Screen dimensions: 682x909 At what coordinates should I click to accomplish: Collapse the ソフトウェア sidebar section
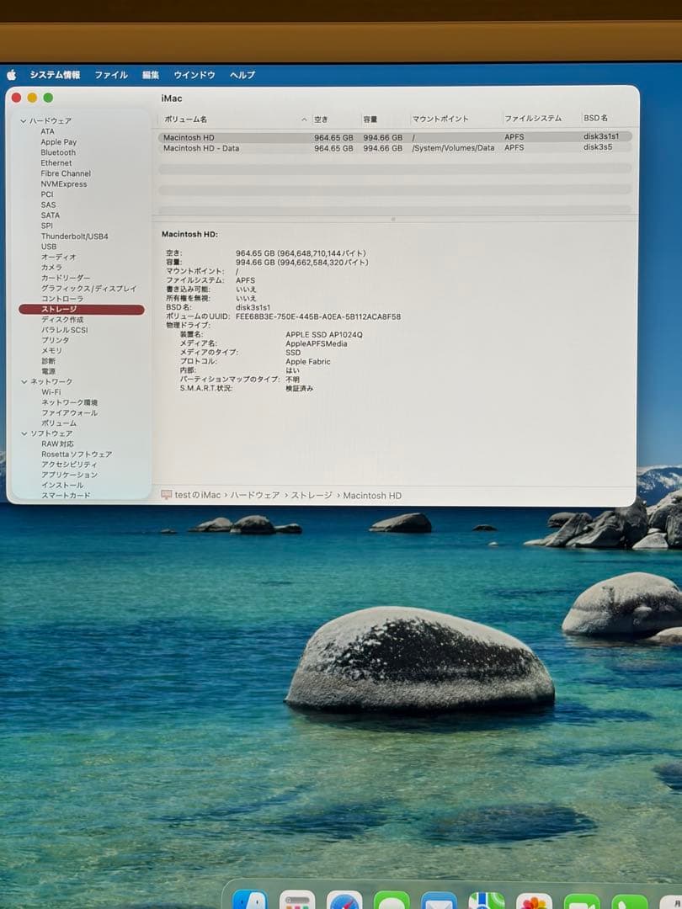[x=23, y=433]
